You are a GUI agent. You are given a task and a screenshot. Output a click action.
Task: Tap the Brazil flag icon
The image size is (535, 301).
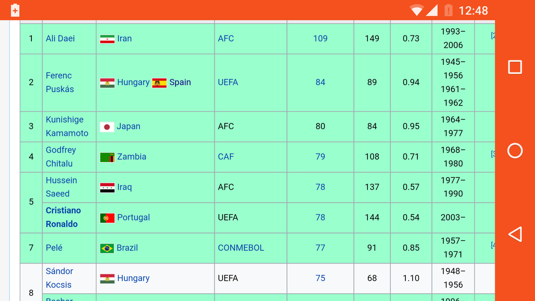point(107,248)
